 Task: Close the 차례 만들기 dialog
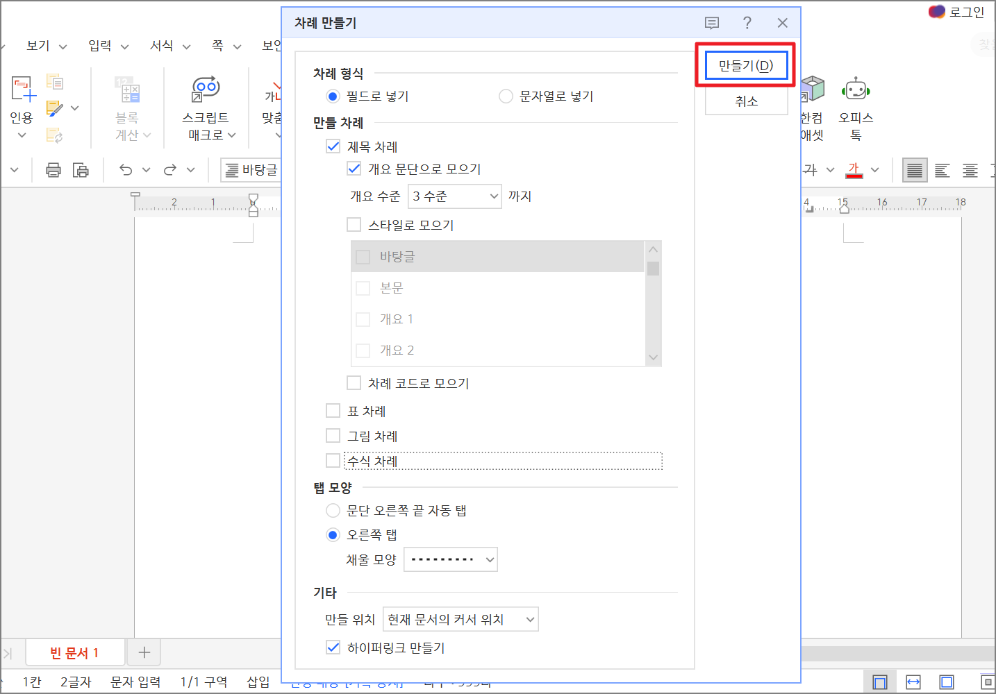coord(783,23)
